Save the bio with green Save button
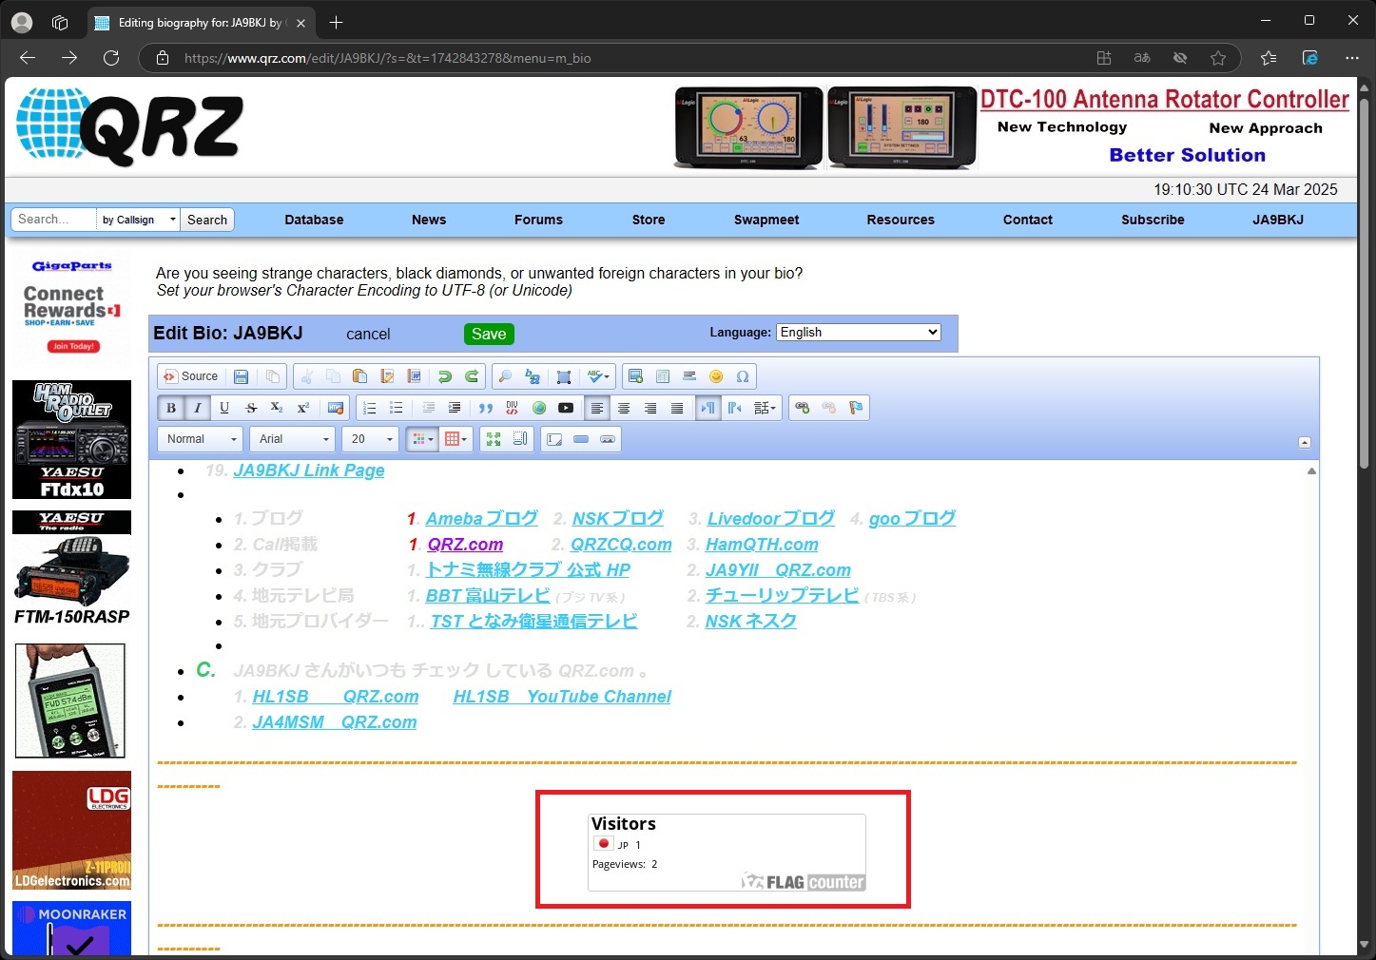Viewport: 1376px width, 960px height. (x=489, y=334)
